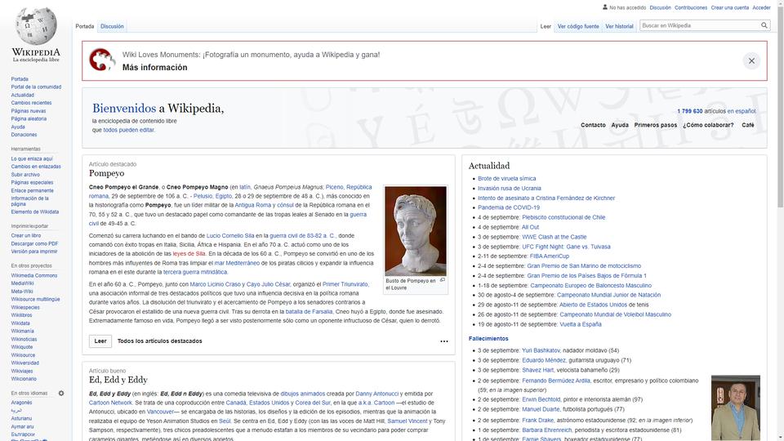Click the 1 799 630 article count

689,111
